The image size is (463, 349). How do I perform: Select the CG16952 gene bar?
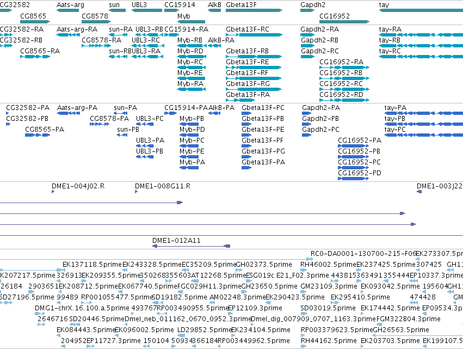coord(344,22)
